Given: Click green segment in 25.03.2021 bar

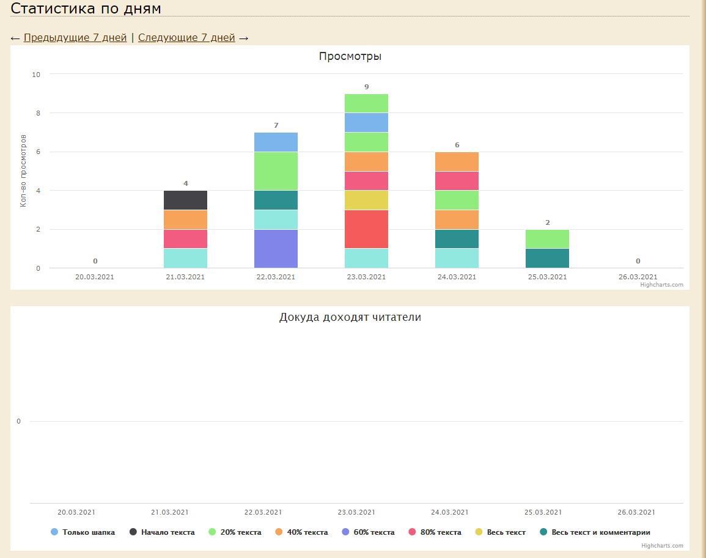Looking at the screenshot, I should point(547,239).
